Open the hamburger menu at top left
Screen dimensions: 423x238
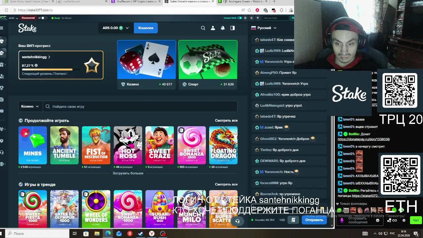pos(2,28)
